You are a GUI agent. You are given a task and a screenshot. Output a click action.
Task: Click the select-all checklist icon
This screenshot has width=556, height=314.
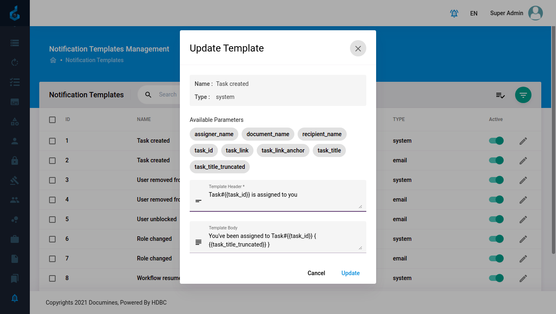click(x=500, y=95)
